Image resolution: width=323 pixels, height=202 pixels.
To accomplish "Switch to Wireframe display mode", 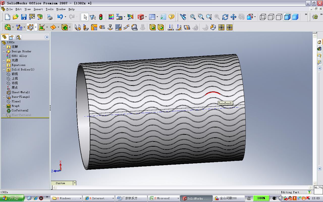I will (263, 17).
